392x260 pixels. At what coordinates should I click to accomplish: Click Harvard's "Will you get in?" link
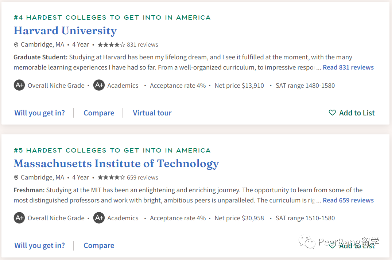click(x=40, y=113)
